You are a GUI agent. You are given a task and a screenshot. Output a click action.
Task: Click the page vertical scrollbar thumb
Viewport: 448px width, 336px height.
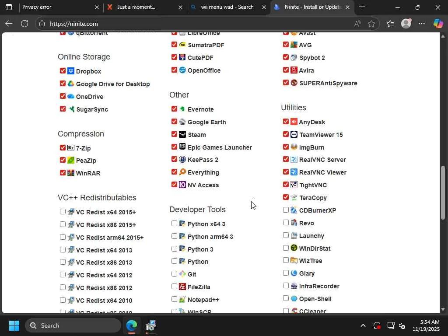click(x=443, y=193)
